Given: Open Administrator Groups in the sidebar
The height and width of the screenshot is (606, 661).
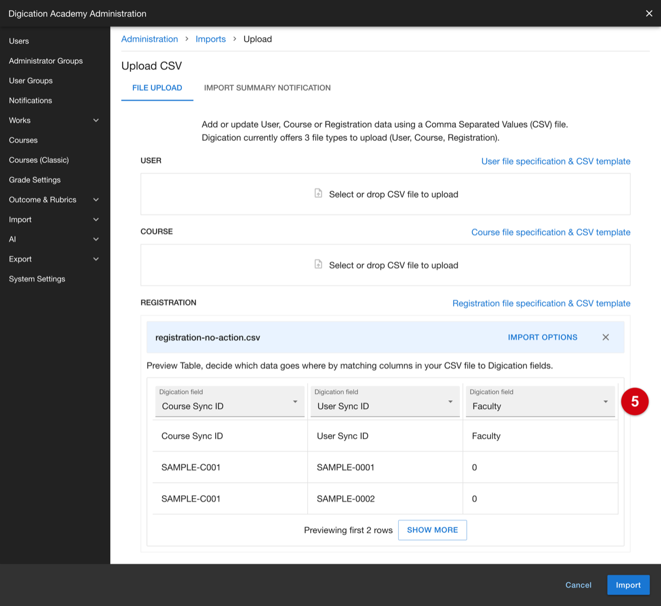Looking at the screenshot, I should [x=46, y=60].
